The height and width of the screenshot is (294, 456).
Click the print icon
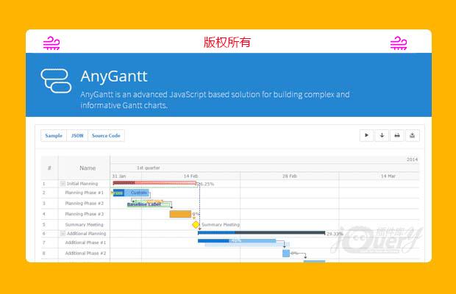click(x=397, y=135)
